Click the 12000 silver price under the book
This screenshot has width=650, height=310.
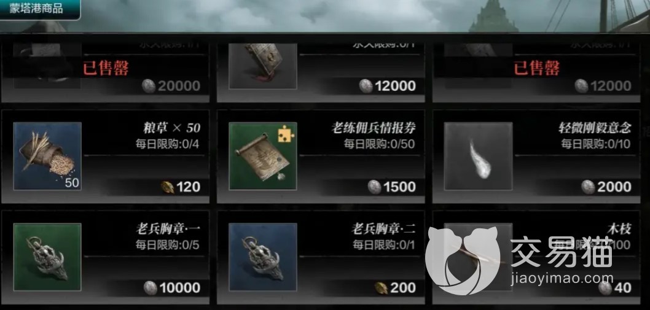click(x=388, y=86)
